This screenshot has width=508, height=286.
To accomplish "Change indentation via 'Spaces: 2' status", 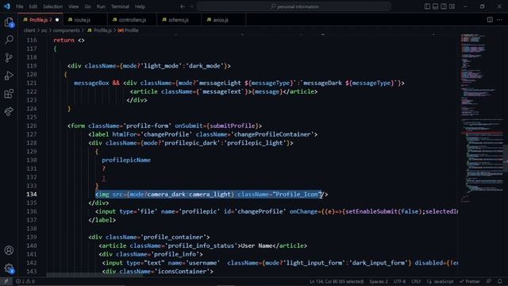I will [x=379, y=281].
